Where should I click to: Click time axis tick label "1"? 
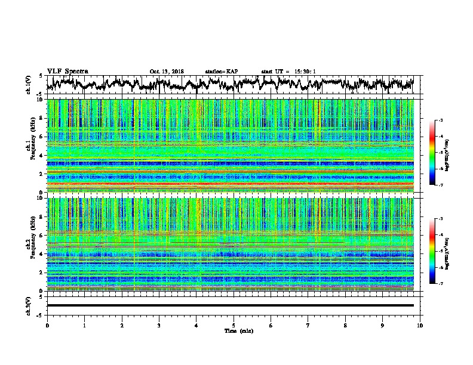tap(84, 326)
